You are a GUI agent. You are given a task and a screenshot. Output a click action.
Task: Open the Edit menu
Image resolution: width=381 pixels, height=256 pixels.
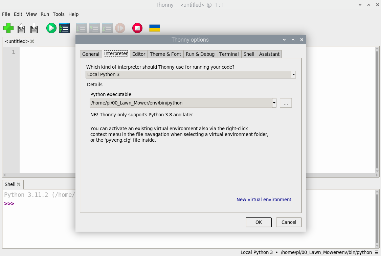[18, 14]
